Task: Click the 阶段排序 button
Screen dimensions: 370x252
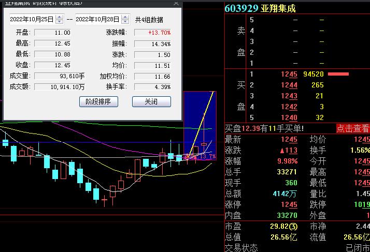Action: 98,101
